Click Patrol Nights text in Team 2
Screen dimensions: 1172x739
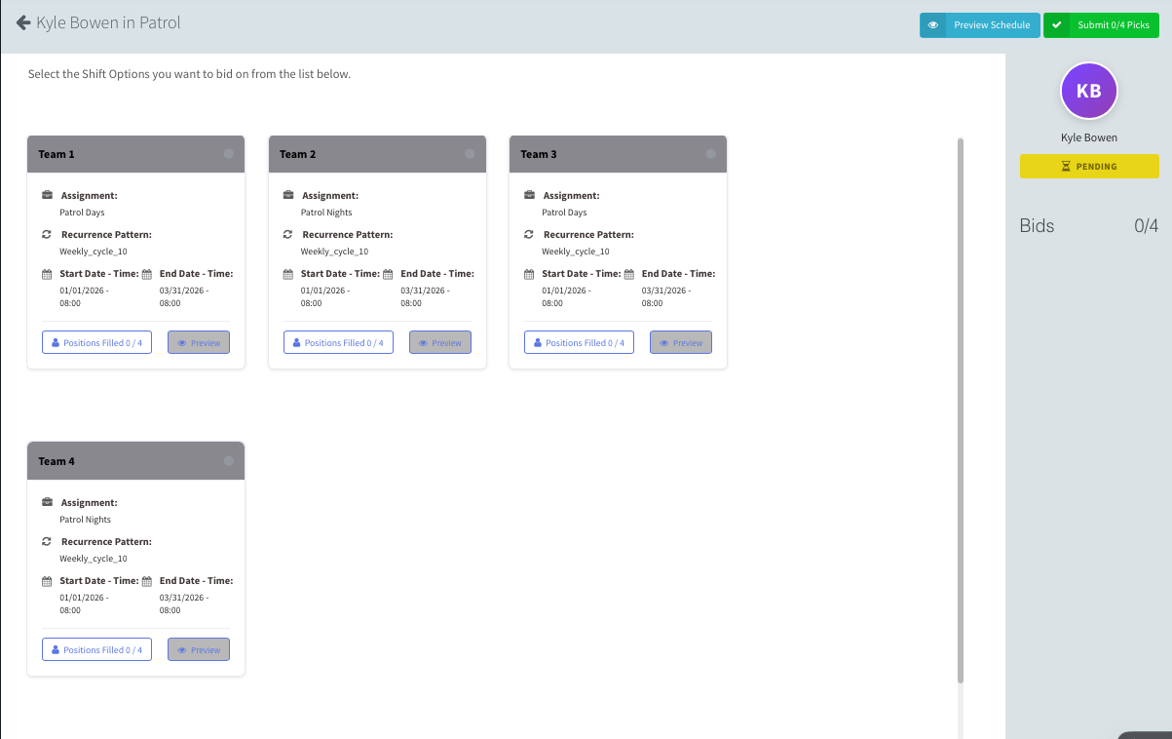click(x=326, y=213)
